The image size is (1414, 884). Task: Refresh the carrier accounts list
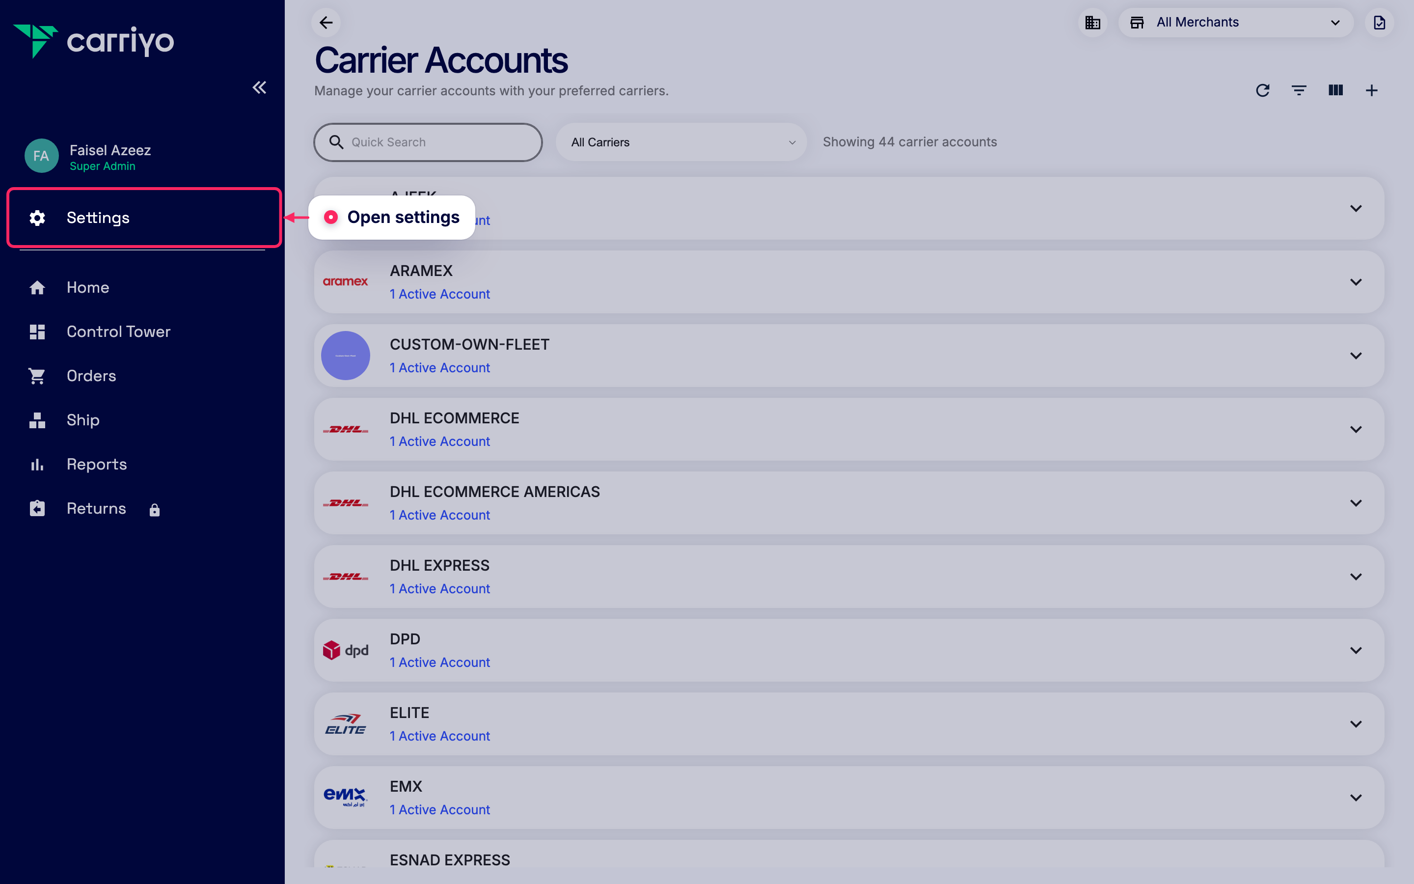[x=1263, y=91]
